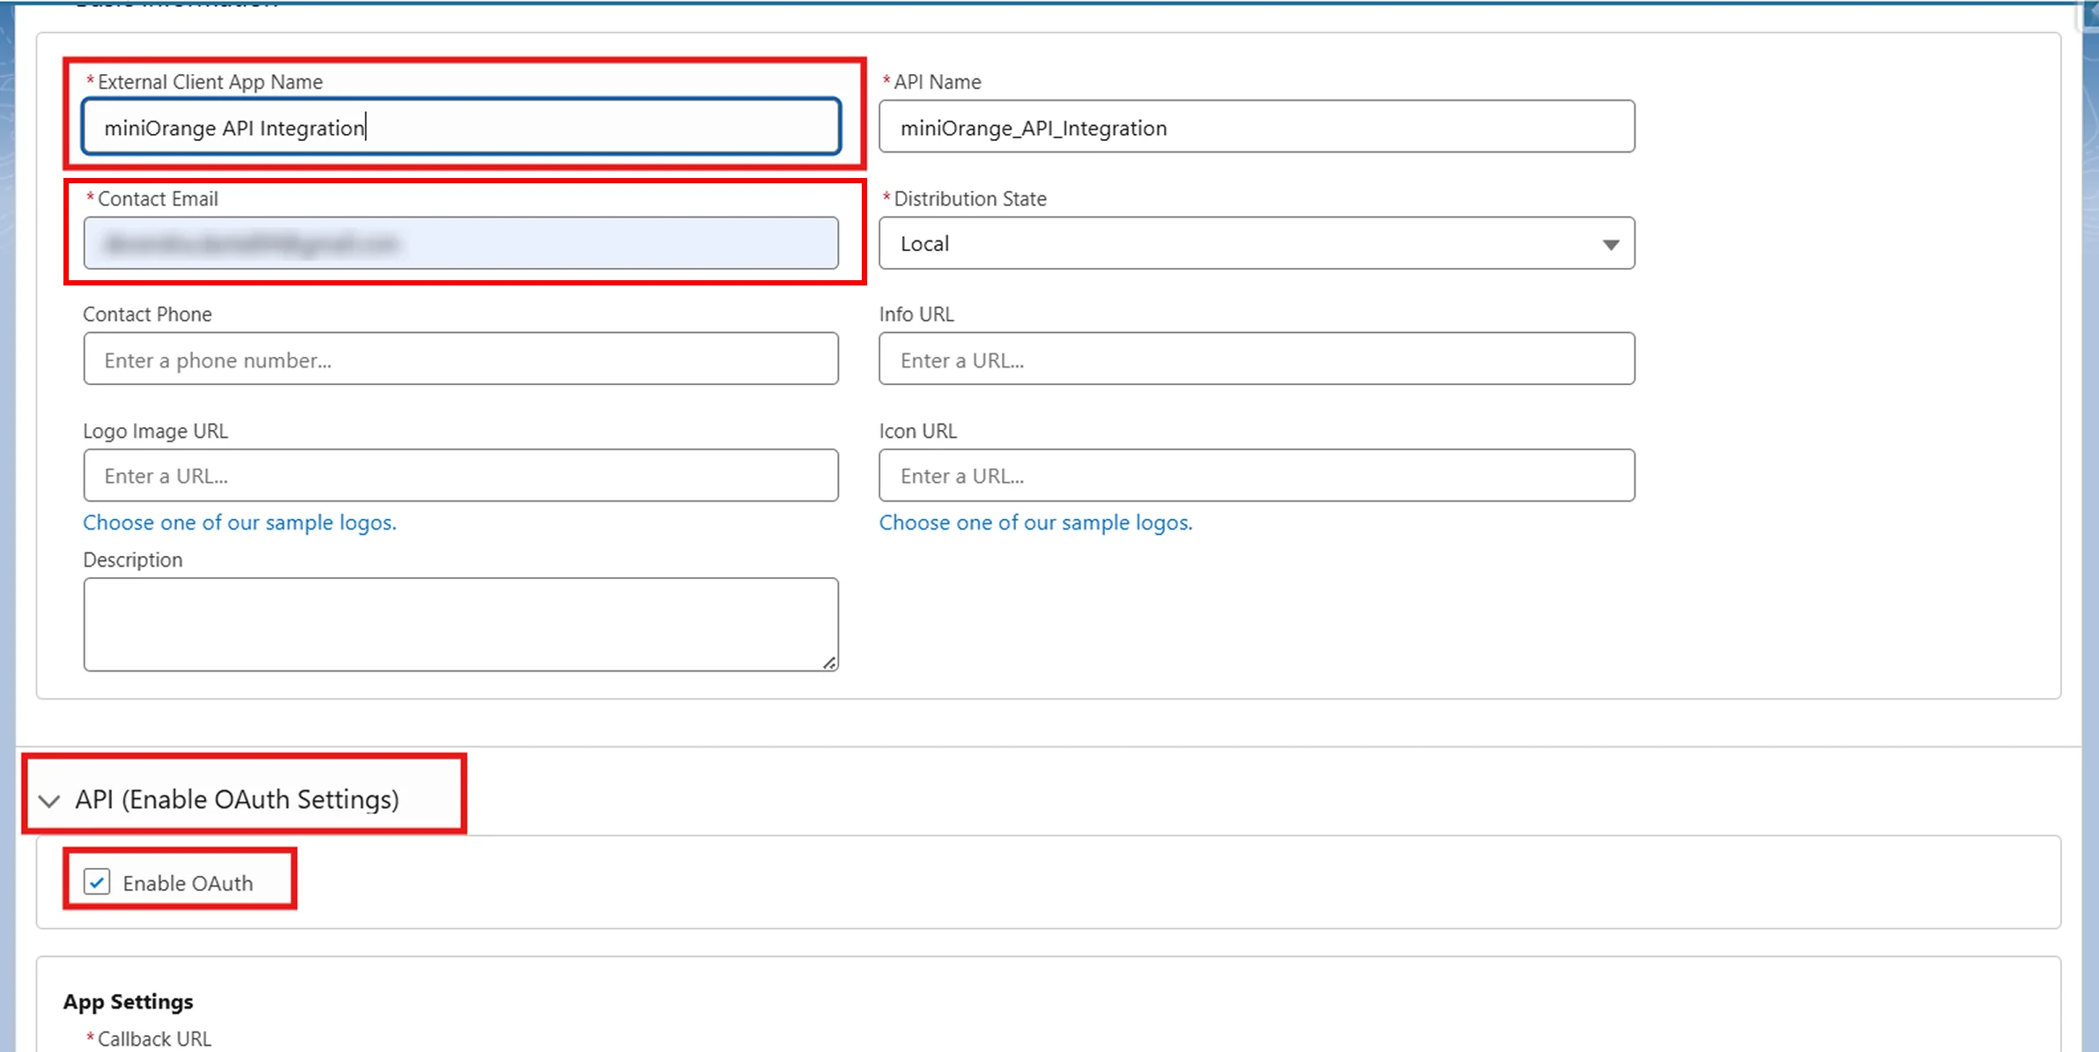Click the Description text area
The width and height of the screenshot is (2099, 1052).
(x=461, y=625)
